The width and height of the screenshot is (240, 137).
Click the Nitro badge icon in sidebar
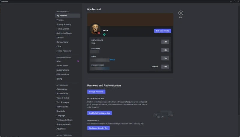(78, 61)
